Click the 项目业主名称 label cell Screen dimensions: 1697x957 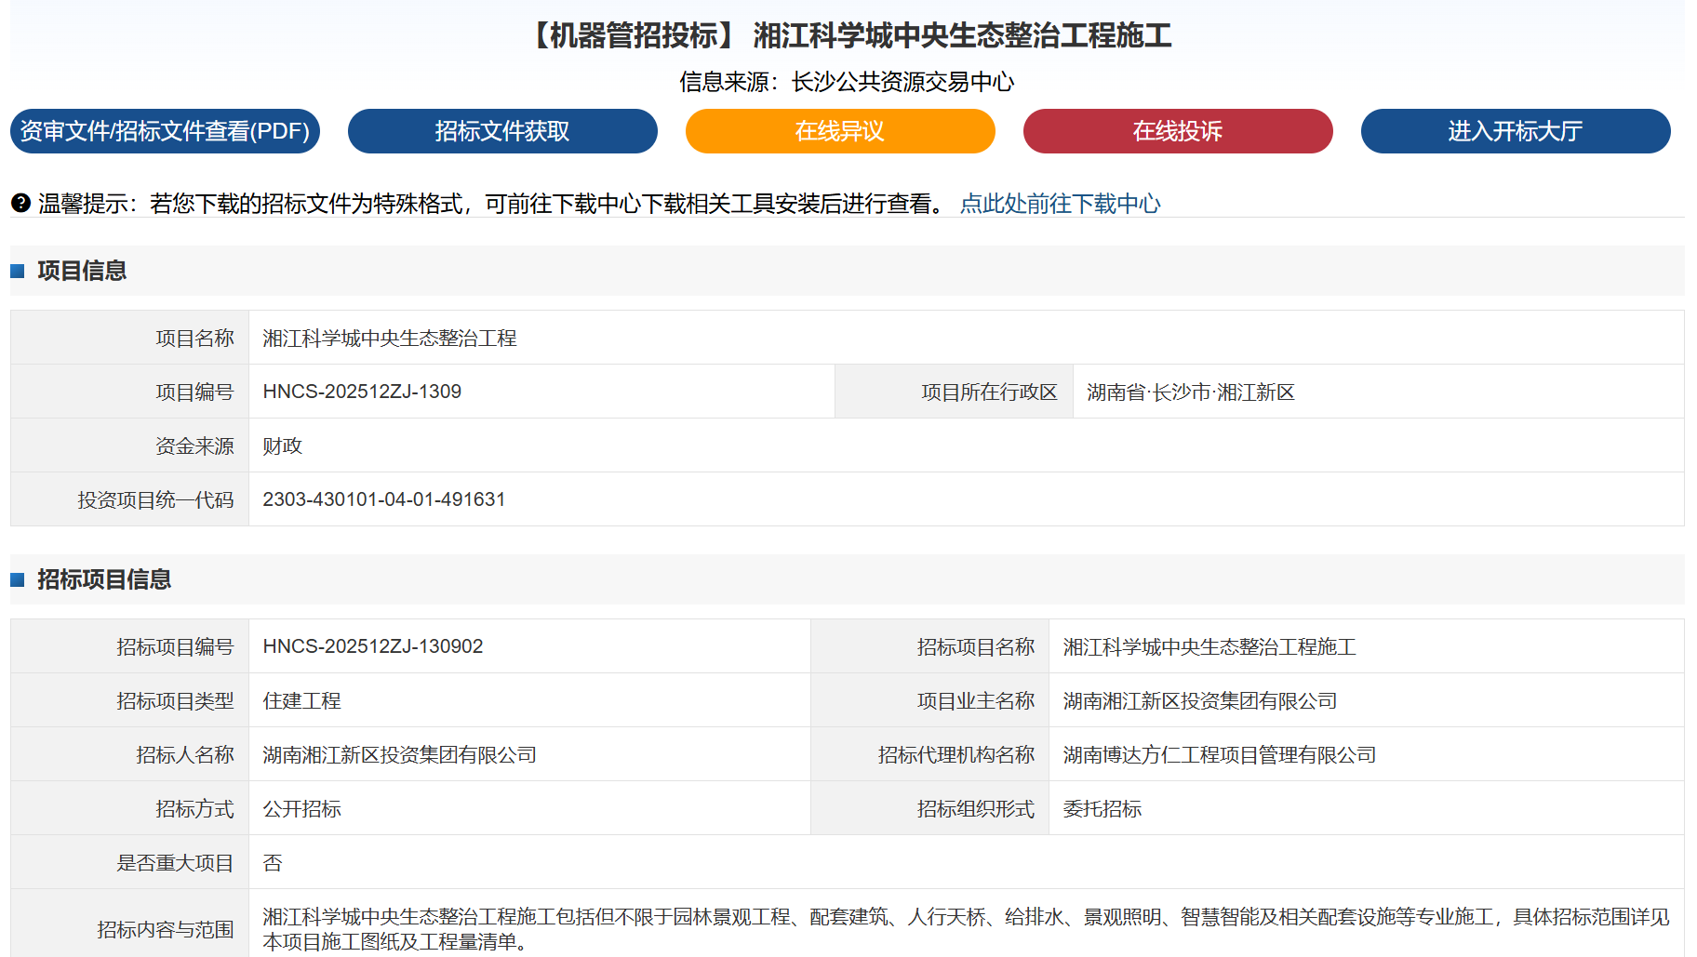coord(930,700)
